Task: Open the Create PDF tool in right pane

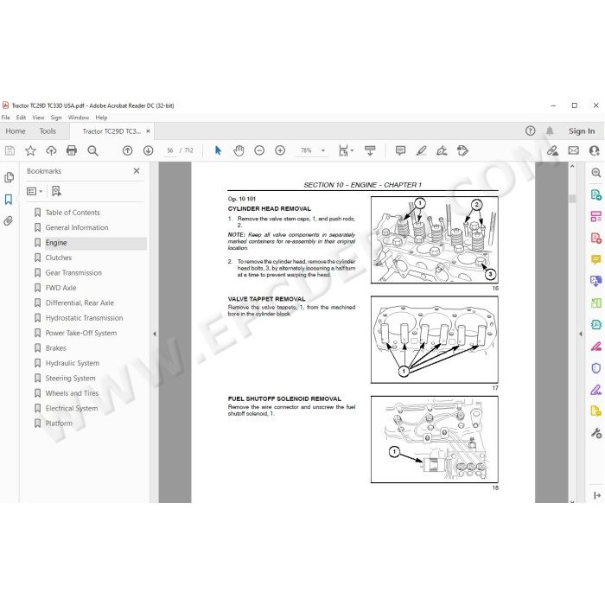Action: (x=596, y=238)
